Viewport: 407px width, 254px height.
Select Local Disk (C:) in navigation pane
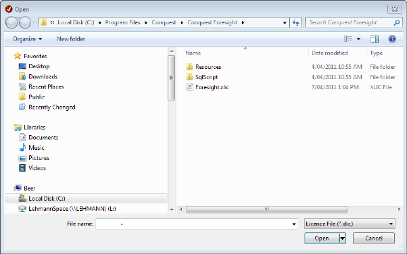pyautogui.click(x=86, y=199)
